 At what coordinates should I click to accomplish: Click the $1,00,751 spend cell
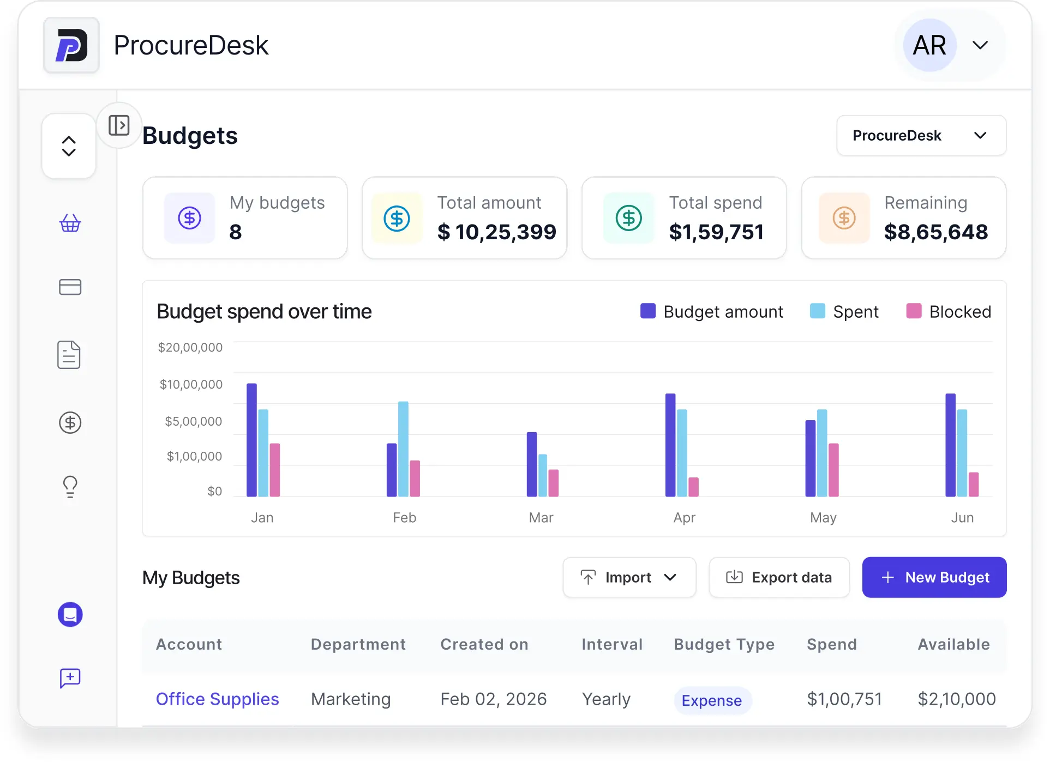pyautogui.click(x=844, y=699)
